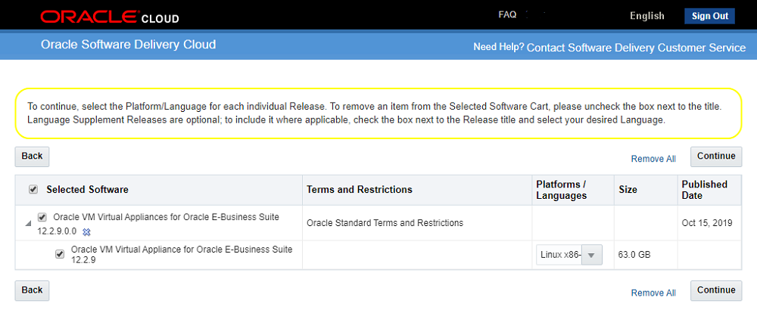Click the Platforms / Languages column header
Image resolution: width=757 pixels, height=310 pixels.
(x=561, y=190)
